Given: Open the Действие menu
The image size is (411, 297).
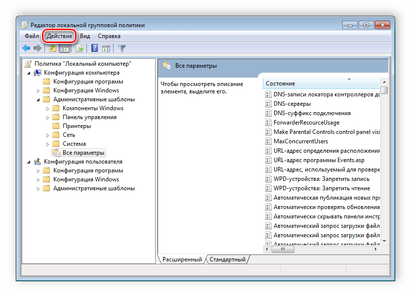Looking at the screenshot, I should click(59, 36).
